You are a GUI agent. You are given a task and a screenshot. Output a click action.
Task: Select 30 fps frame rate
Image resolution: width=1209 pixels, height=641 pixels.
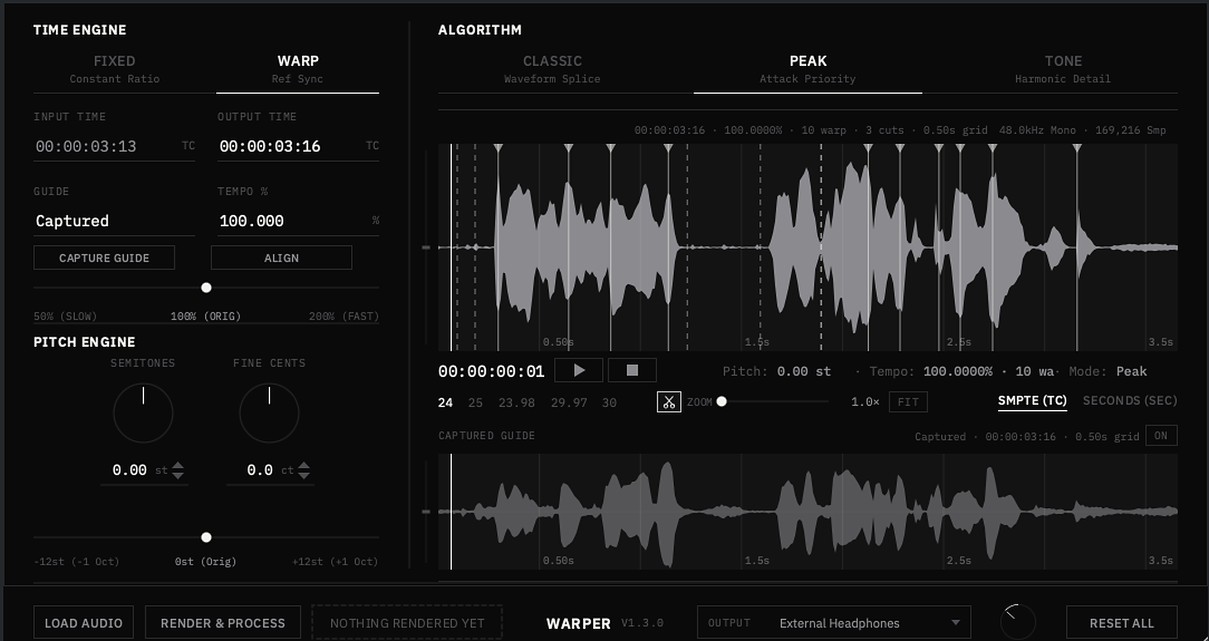click(609, 402)
